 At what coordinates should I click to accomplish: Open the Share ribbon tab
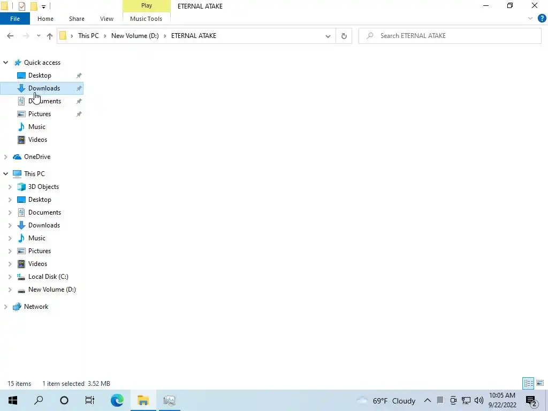click(77, 19)
